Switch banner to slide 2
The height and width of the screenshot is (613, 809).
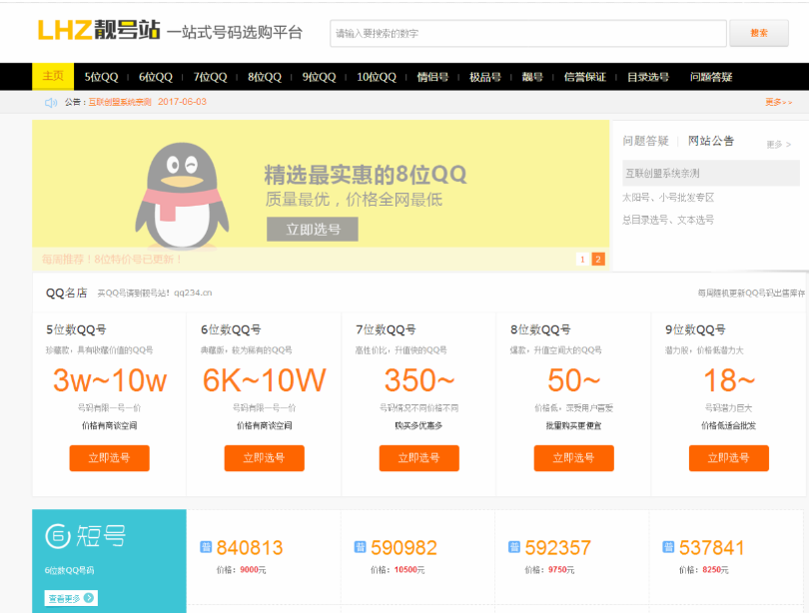coord(598,260)
